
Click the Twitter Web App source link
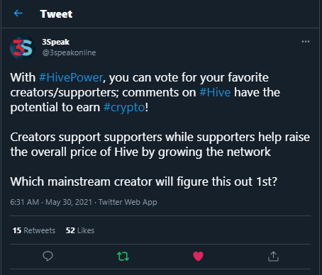coord(128,202)
